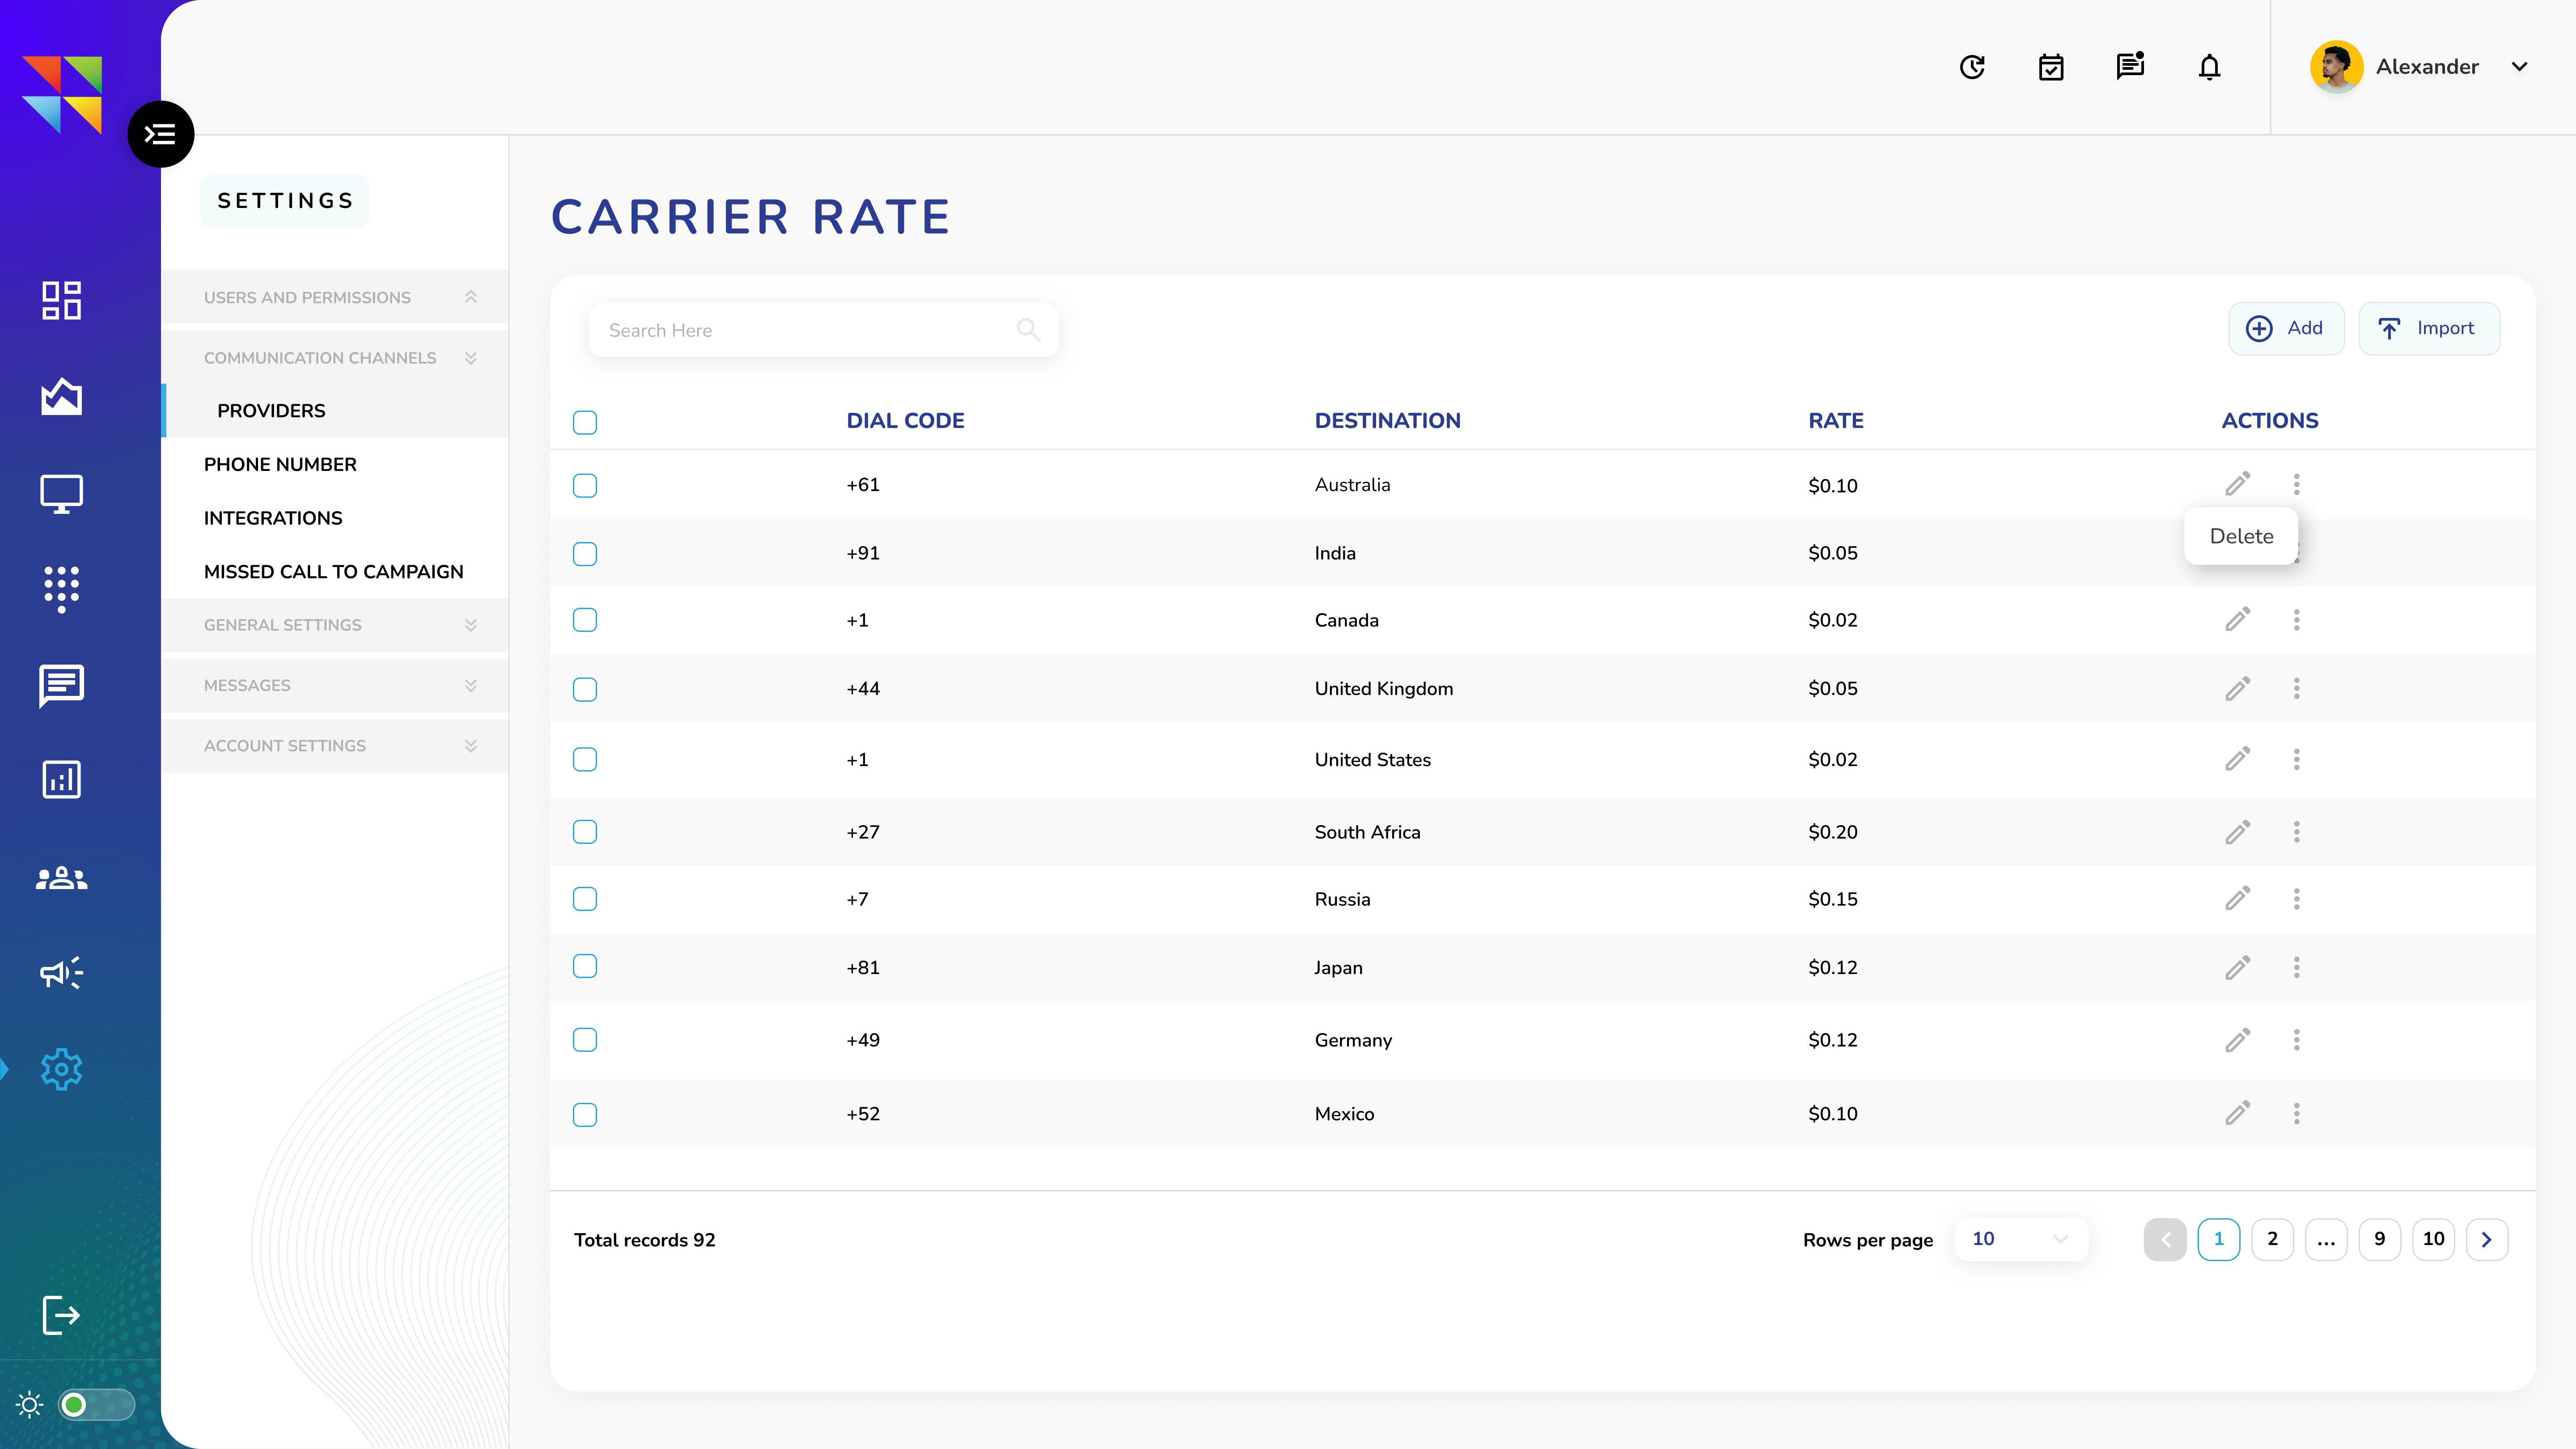Image resolution: width=2576 pixels, height=1449 pixels.
Task: Check the Canada row checkbox
Action: coord(585,620)
